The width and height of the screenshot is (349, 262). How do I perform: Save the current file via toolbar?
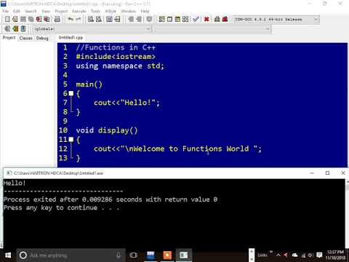pos(23,19)
